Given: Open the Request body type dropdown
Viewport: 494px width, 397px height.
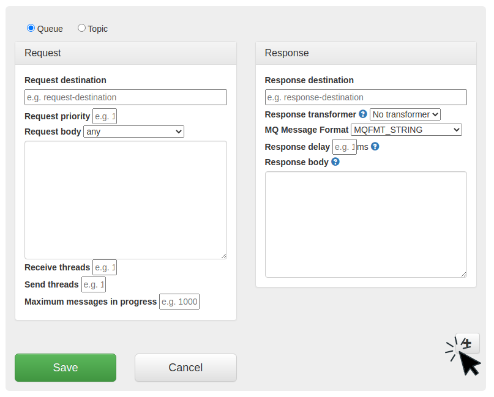Looking at the screenshot, I should [x=133, y=132].
